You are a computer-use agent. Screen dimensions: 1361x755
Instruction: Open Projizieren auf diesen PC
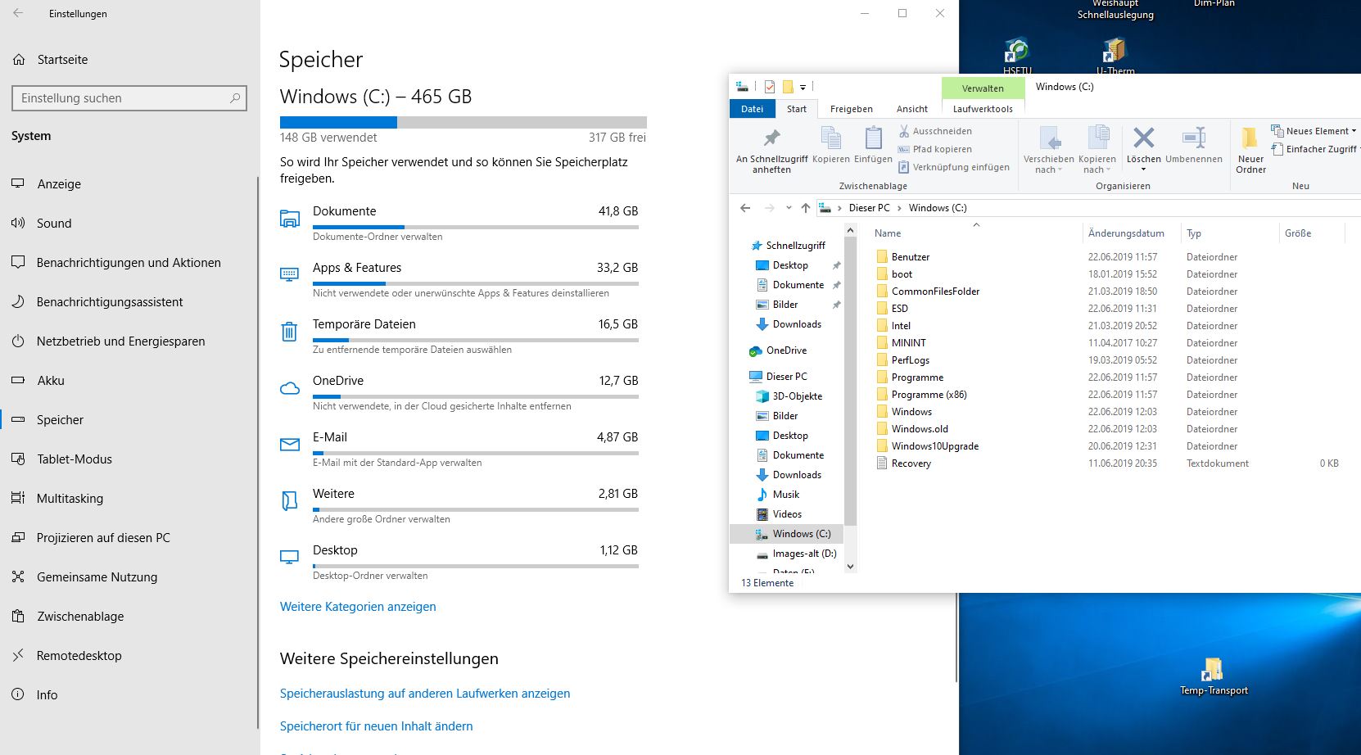coord(103,538)
